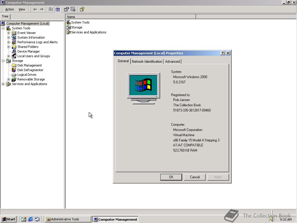Viewport: 297px width, 223px height.
Task: Click the Event Viewer icon in the tree
Action: tap(14, 33)
